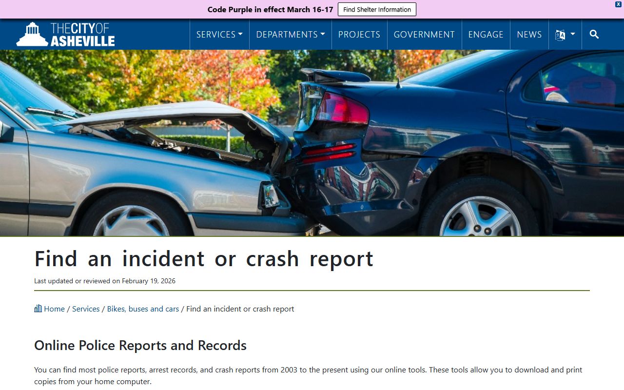The width and height of the screenshot is (624, 390).
Task: Click the building icon beside Home breadcrumb
Action: click(38, 308)
